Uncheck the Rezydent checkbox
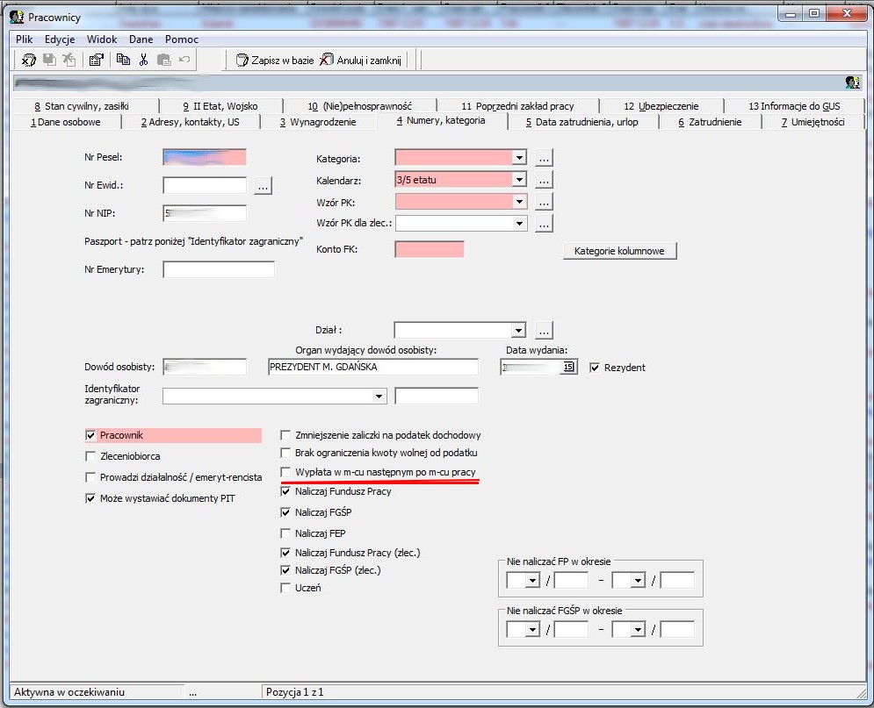The height and width of the screenshot is (708, 874). [595, 368]
